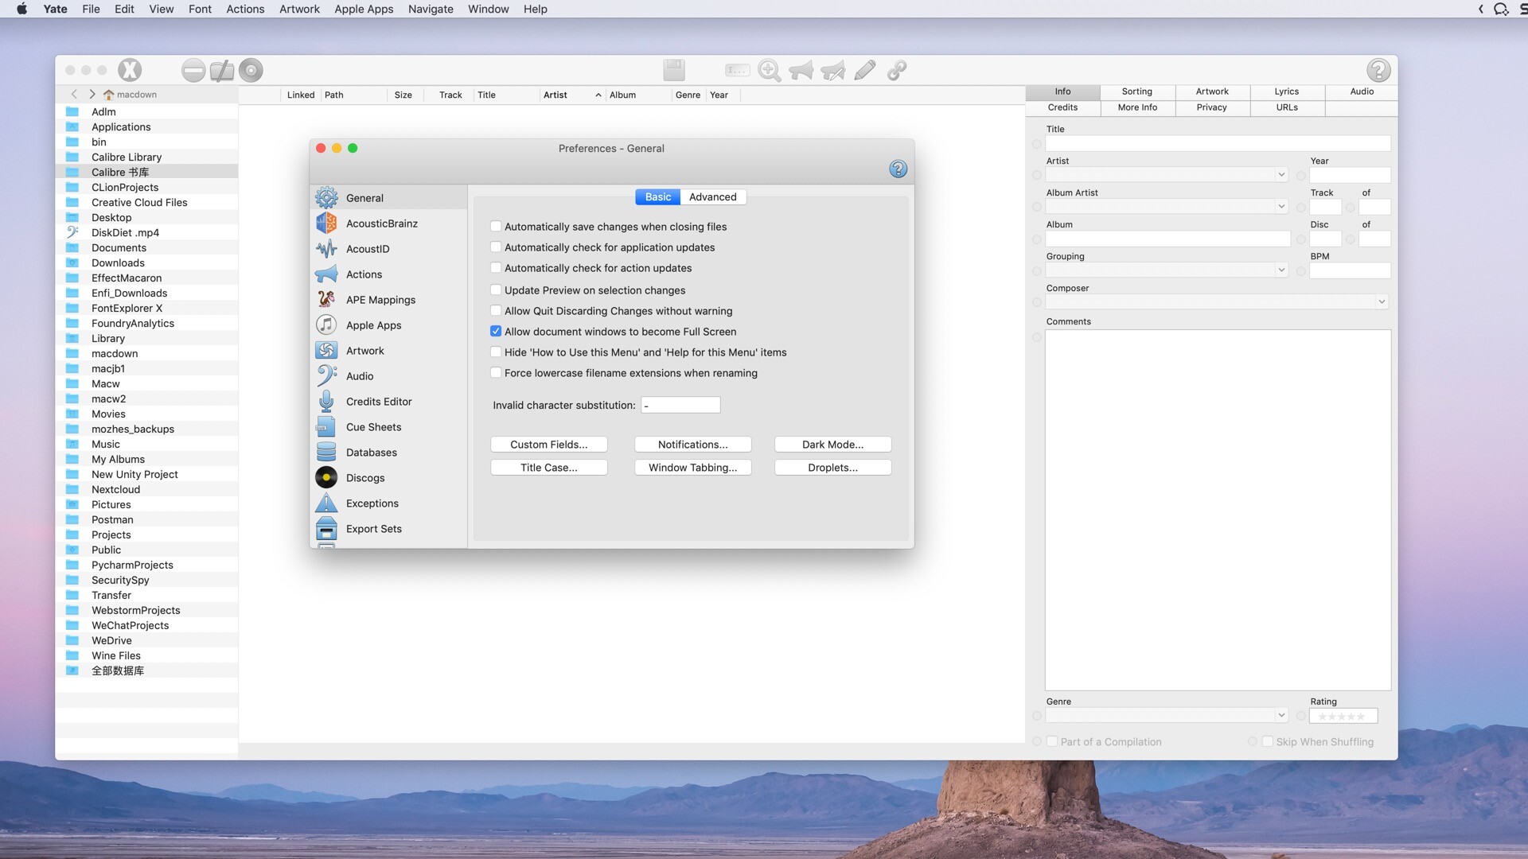Select the Artwork aperture icon
1528x859 pixels.
pyautogui.click(x=327, y=350)
